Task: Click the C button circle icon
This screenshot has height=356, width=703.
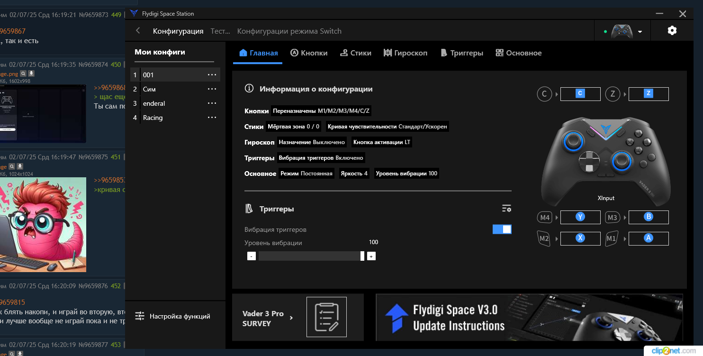Action: [x=544, y=94]
